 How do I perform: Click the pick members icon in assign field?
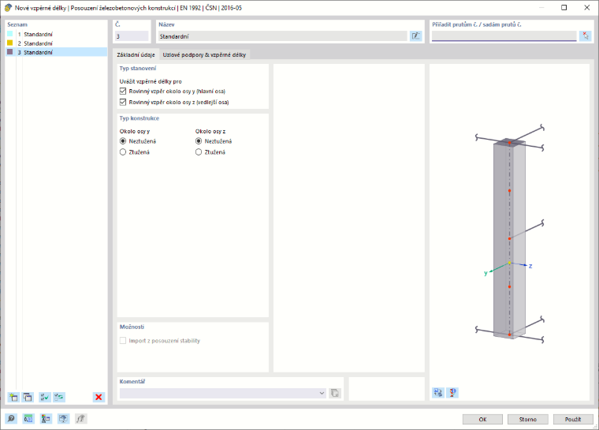point(586,36)
